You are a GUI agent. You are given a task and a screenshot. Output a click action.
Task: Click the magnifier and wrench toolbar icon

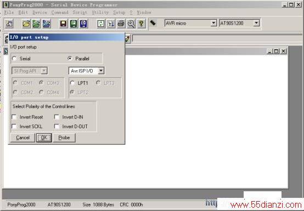point(131,24)
